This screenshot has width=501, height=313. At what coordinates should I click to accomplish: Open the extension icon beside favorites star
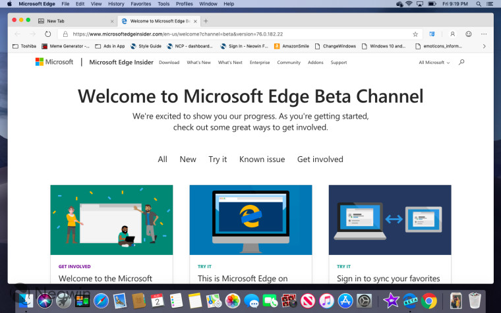(432, 34)
